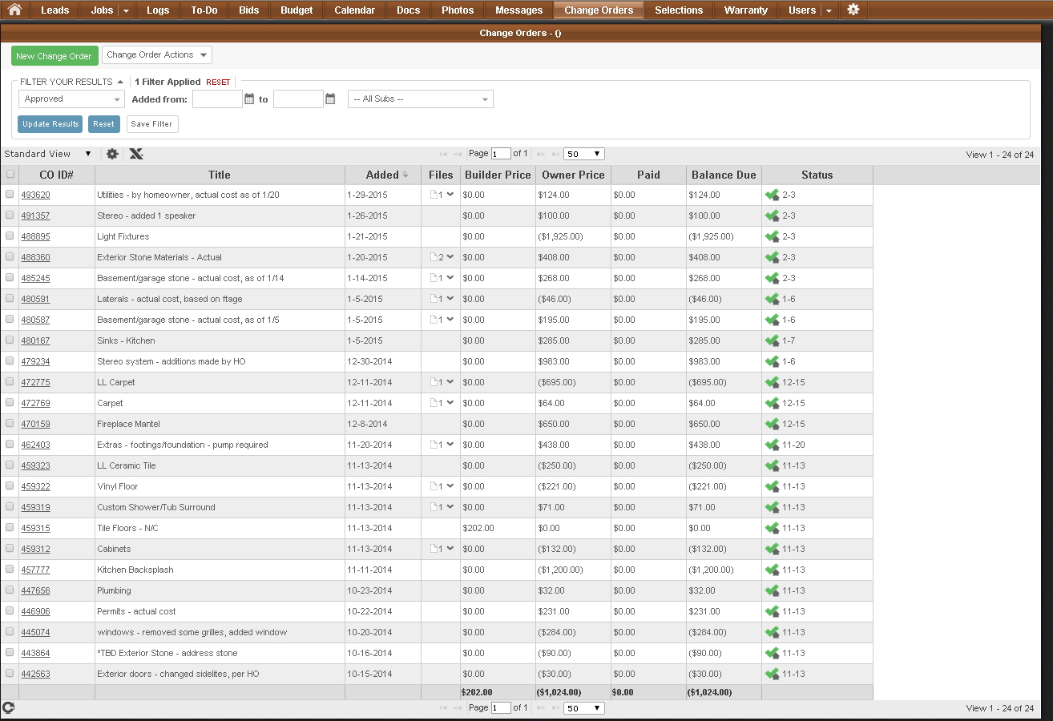This screenshot has height=721, width=1053.
Task: Click the status icon for Plumbing row
Action: click(x=772, y=590)
